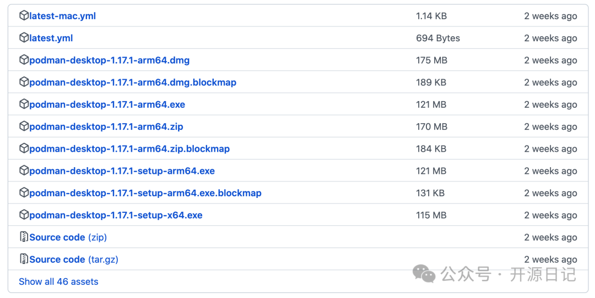
Task: Click the package icon beside latest-mac.yml
Action: coord(24,16)
